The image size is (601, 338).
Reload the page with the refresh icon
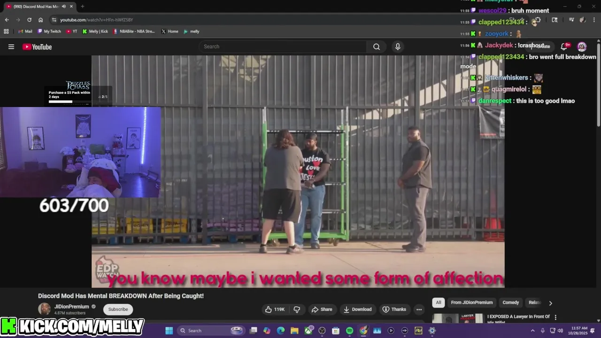coord(29,20)
